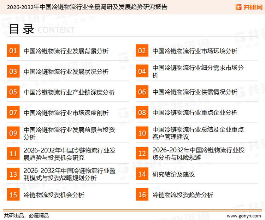Click the orange 10 number badge

tap(142, 133)
